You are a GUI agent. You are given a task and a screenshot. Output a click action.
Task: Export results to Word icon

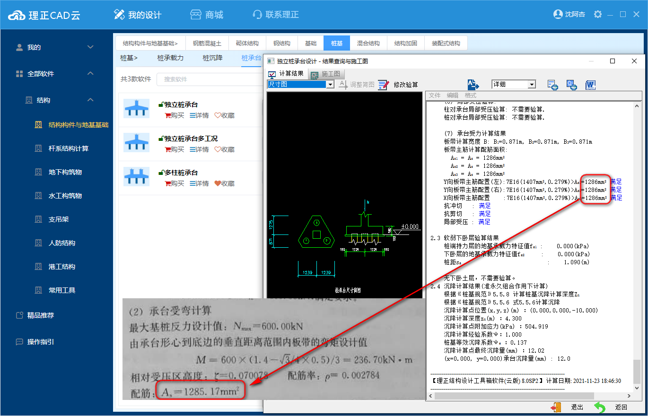[x=590, y=85]
